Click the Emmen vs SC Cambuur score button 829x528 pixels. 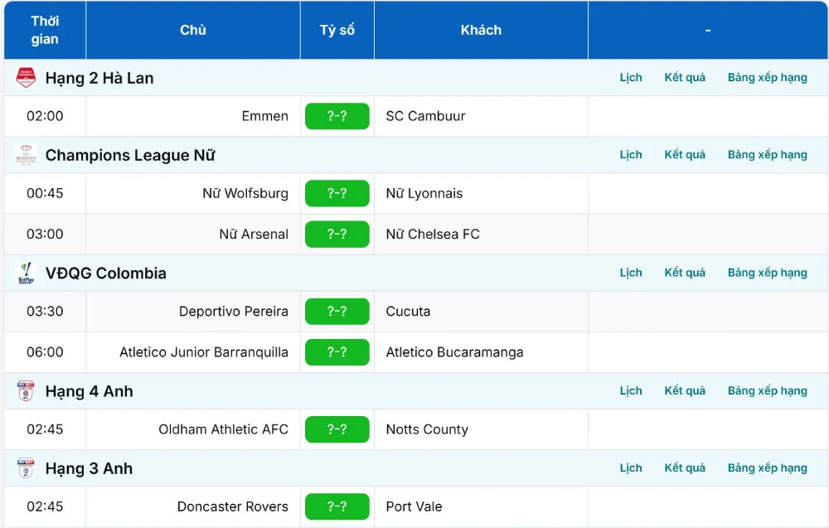[337, 116]
